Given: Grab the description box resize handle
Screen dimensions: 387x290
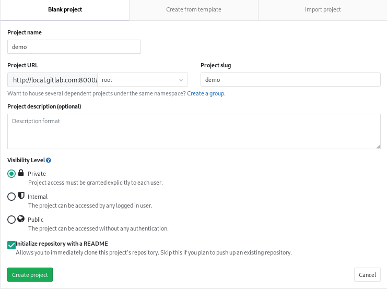Looking at the screenshot, I should click(x=378, y=146).
